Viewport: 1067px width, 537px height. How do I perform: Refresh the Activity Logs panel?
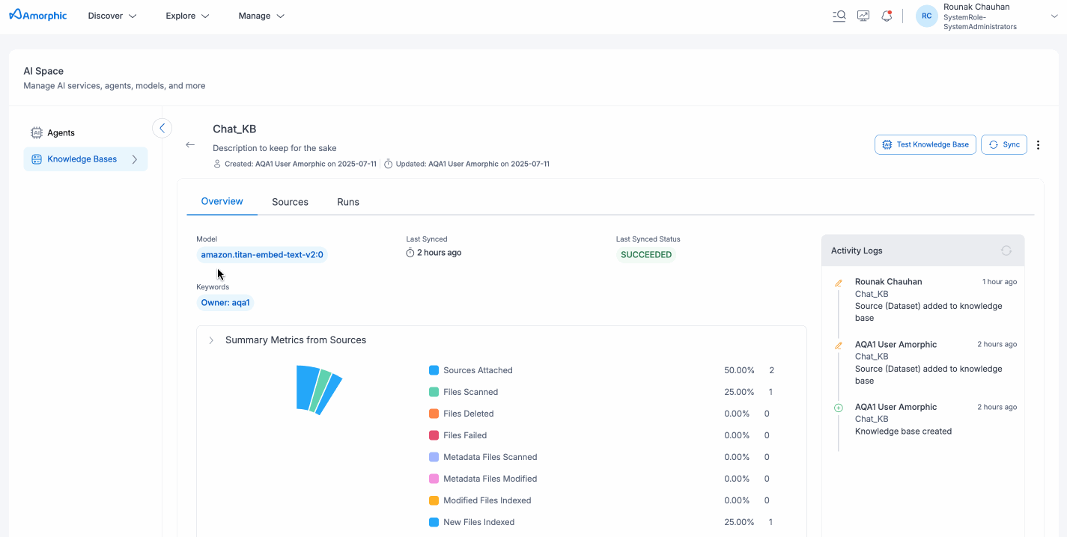[x=1006, y=251]
